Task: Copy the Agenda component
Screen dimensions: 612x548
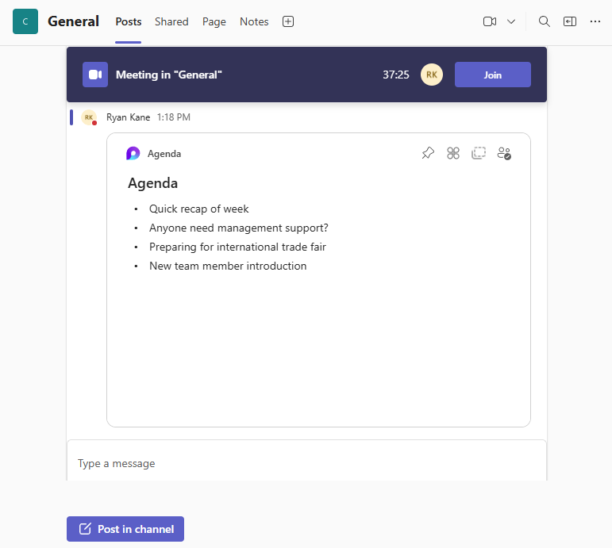Action: 479,153
